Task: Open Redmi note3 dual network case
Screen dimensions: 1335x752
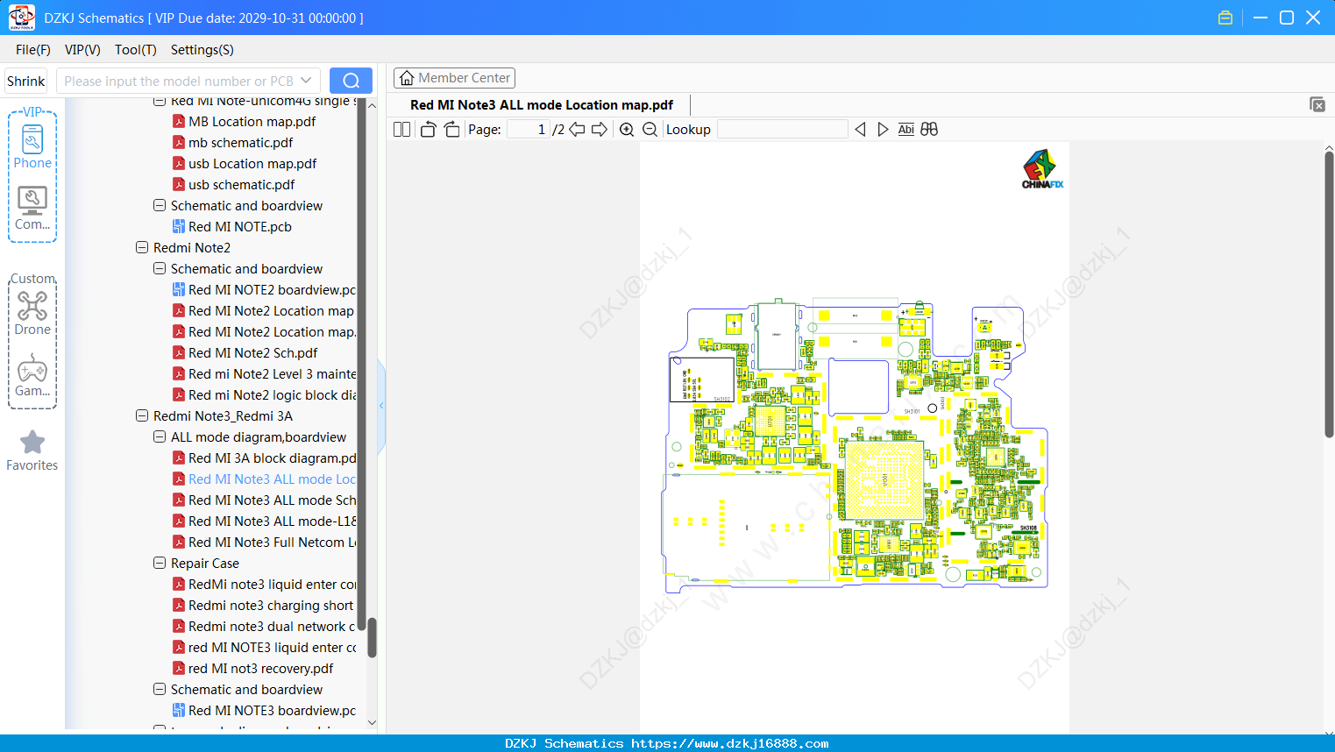Action: pyautogui.click(x=264, y=627)
